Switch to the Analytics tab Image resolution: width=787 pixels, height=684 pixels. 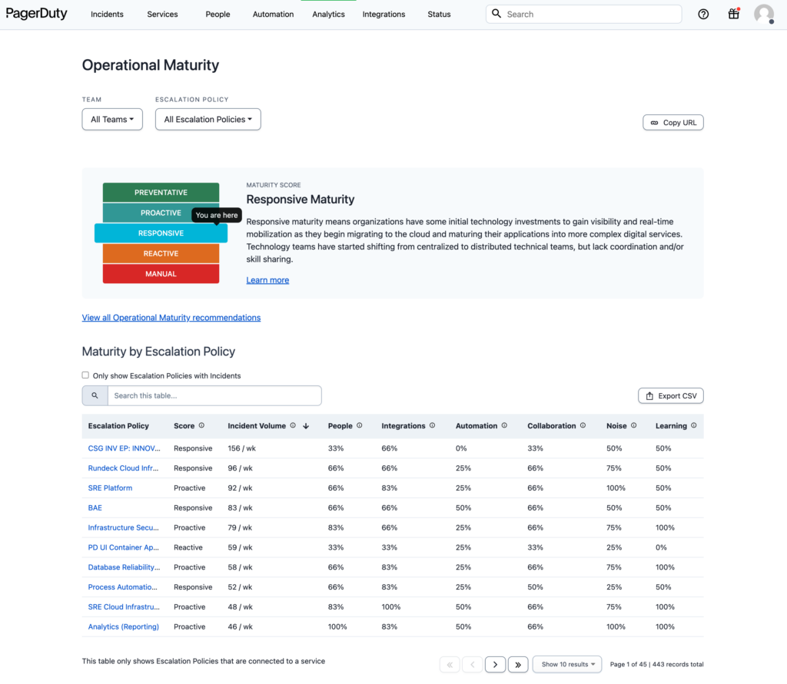[328, 14]
